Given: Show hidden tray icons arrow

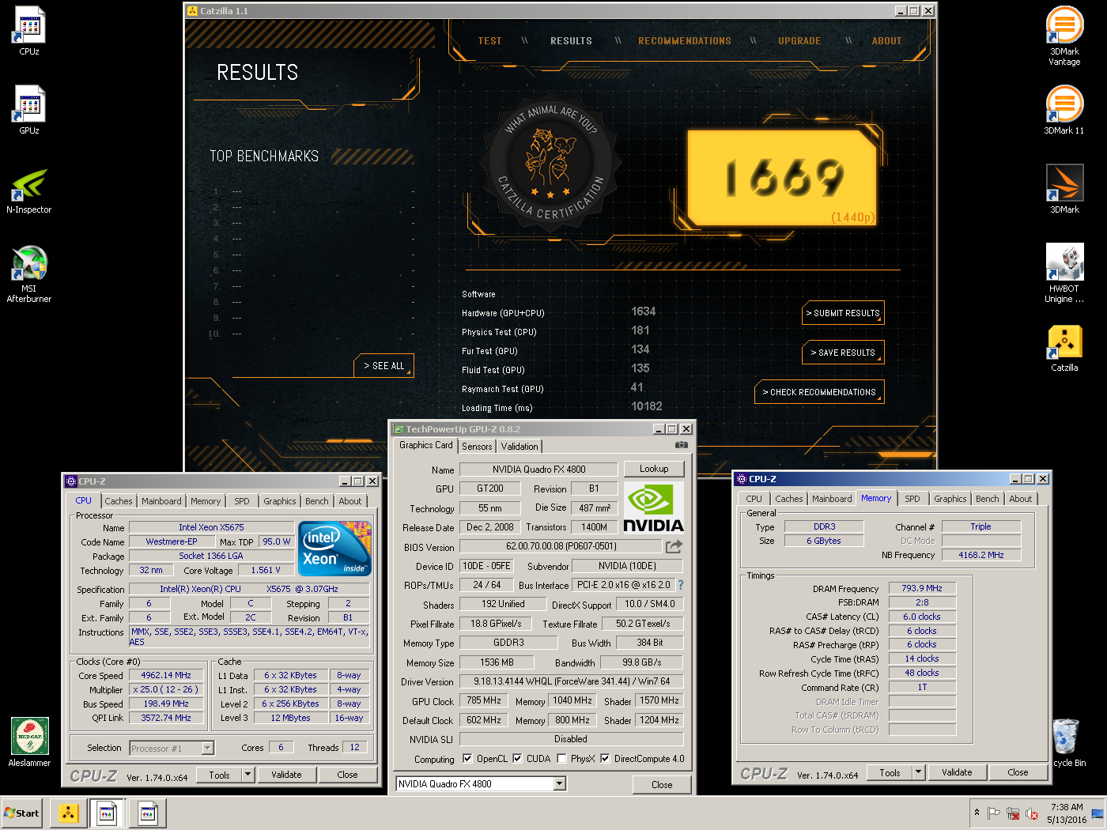Looking at the screenshot, I should point(977,813).
